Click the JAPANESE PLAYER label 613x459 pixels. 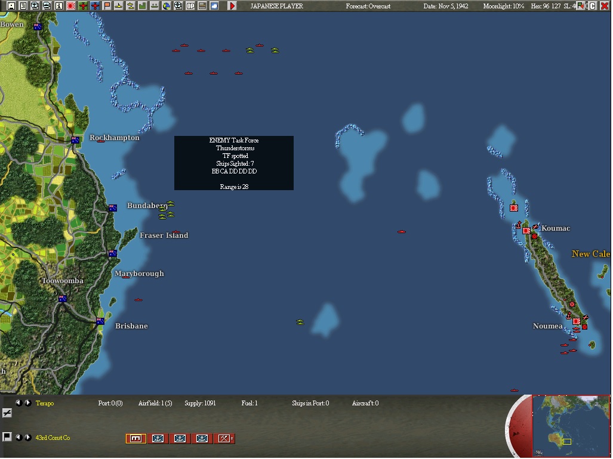276,6
